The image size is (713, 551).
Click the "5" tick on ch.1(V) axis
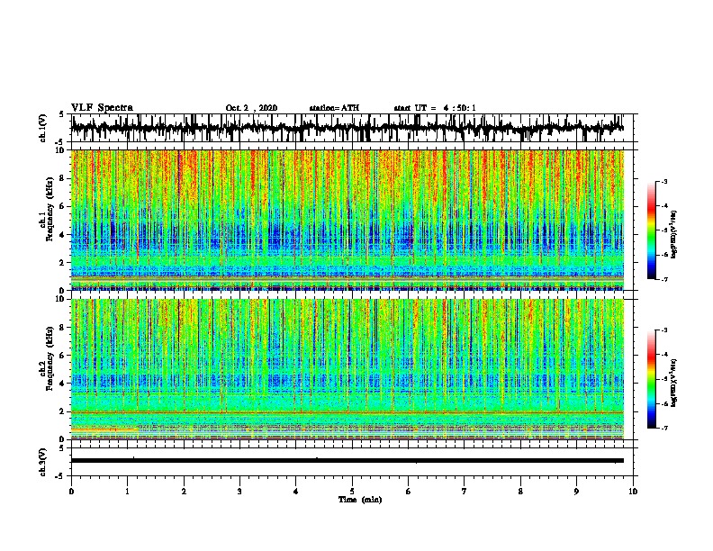(62, 115)
